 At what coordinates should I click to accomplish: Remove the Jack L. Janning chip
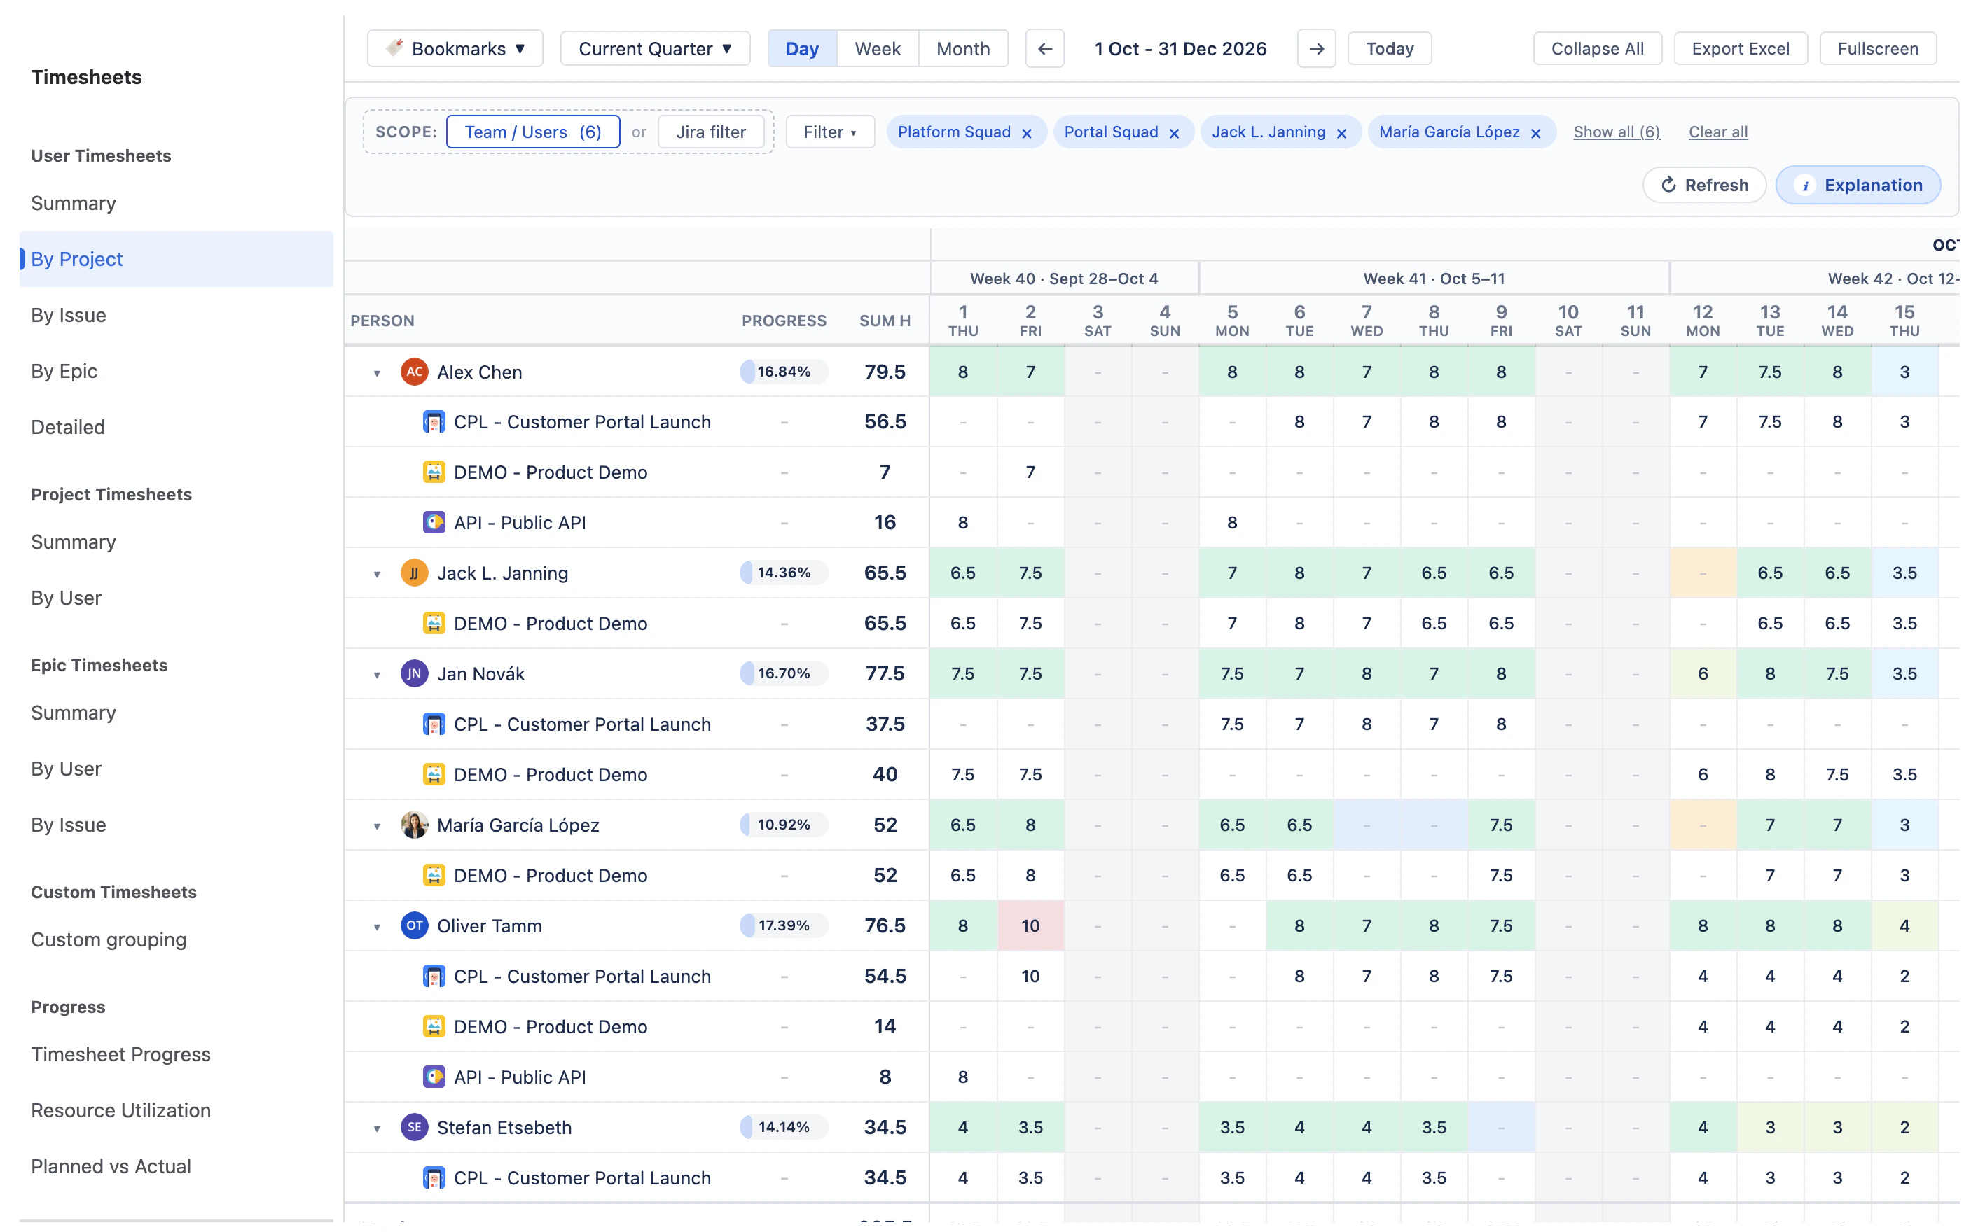click(1341, 133)
